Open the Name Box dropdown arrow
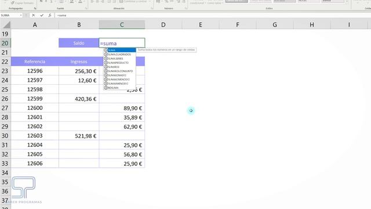 21,15
